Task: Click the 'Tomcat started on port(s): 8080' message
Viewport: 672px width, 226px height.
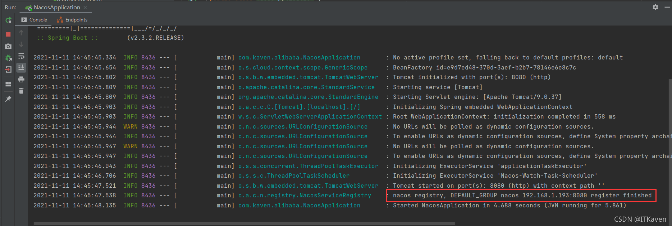Action: tap(499, 186)
